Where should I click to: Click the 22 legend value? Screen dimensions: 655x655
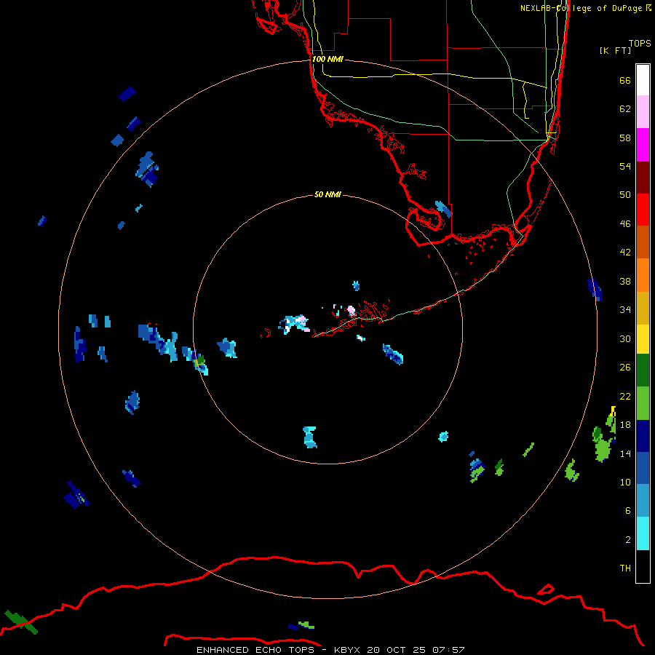625,396
